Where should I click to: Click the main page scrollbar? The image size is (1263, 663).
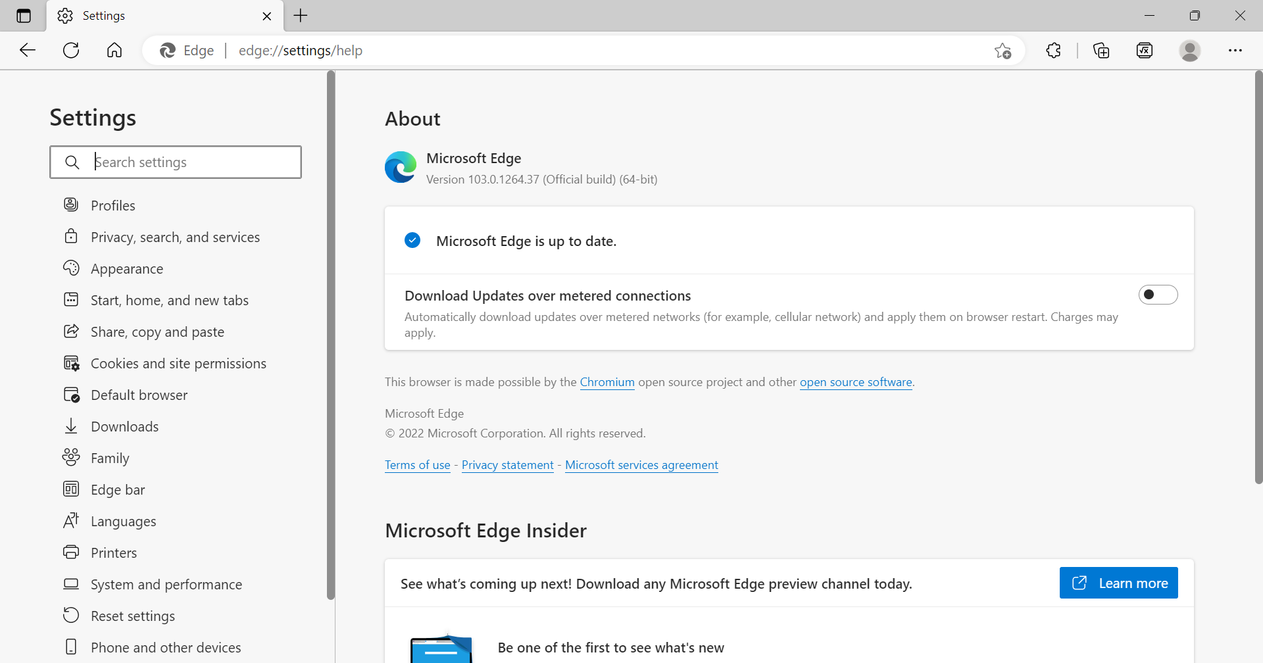point(1258,278)
